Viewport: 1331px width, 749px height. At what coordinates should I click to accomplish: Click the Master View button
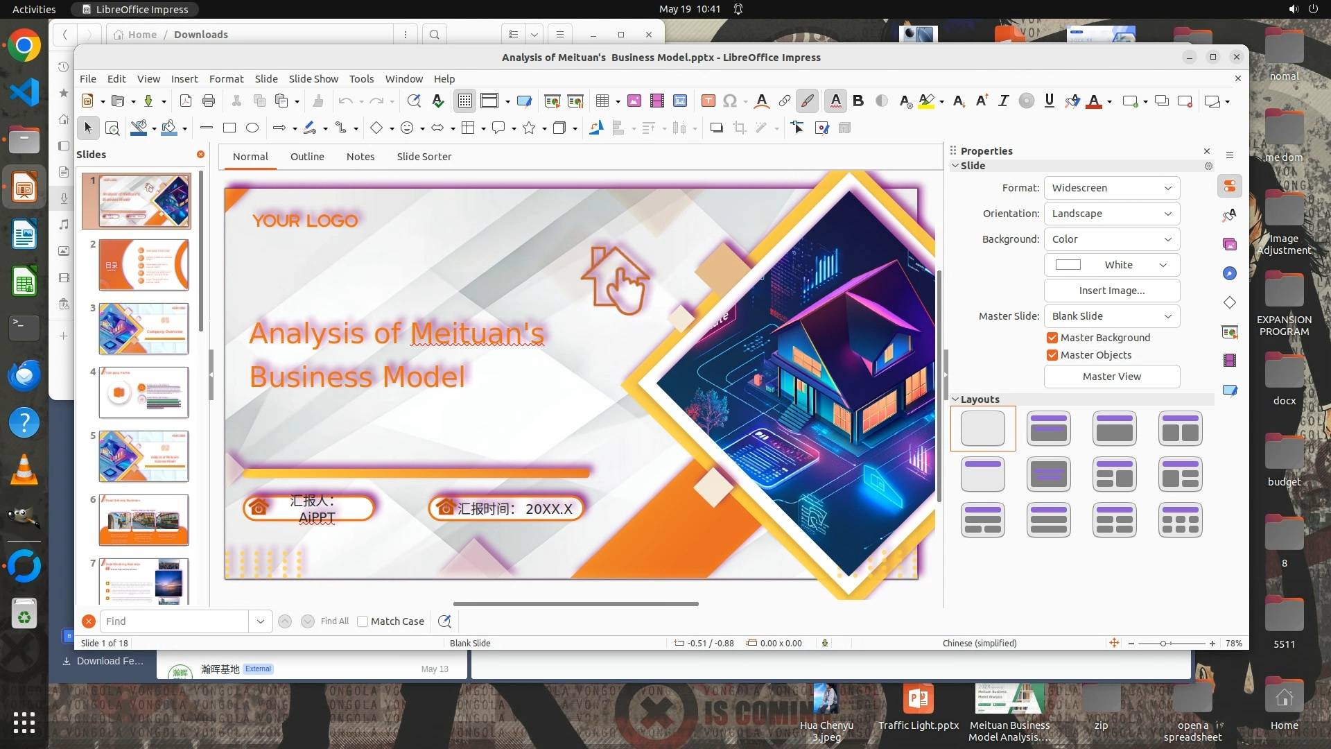(x=1111, y=377)
